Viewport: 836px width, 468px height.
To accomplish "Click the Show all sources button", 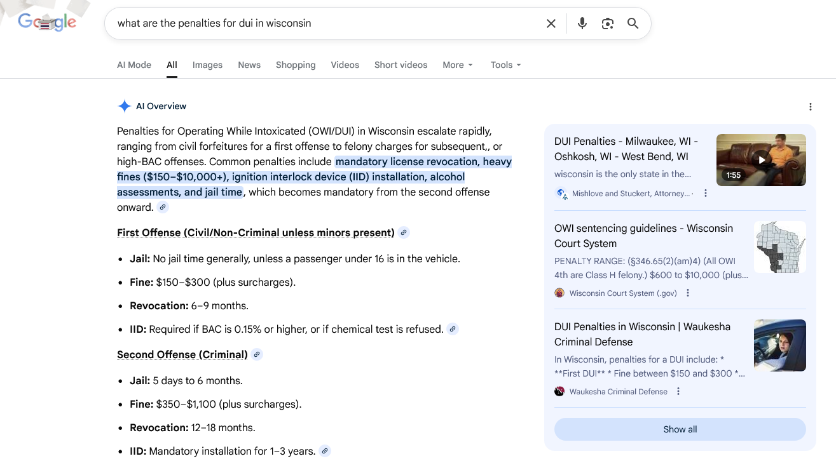I will point(680,429).
